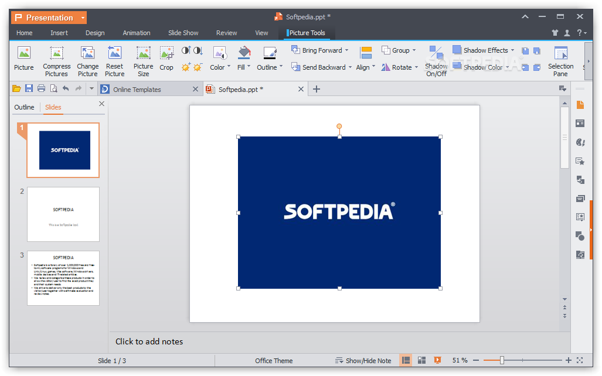This screenshot has height=376, width=602.
Task: Open Send Backward dropdown
Action: [350, 67]
